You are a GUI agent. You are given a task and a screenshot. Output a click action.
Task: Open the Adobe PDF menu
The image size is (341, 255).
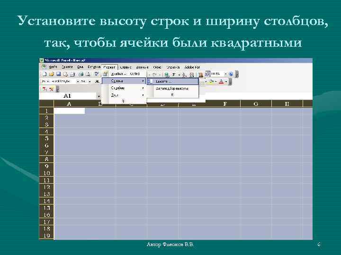pyautogui.click(x=192, y=67)
